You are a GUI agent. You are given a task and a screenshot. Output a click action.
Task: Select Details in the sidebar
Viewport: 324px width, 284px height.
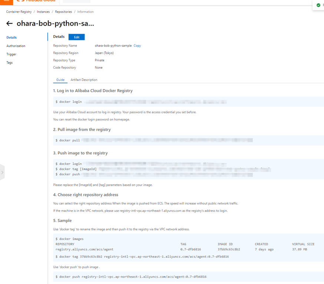pos(11,37)
